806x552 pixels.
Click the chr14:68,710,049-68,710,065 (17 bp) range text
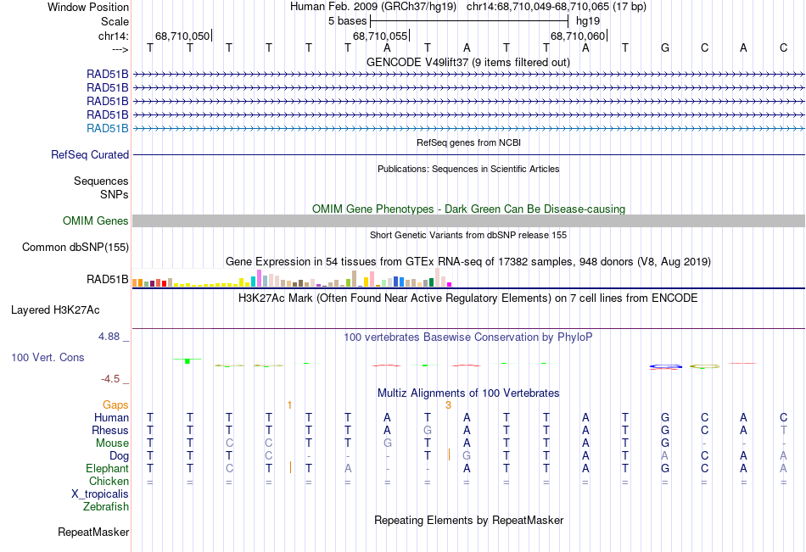pos(557,7)
